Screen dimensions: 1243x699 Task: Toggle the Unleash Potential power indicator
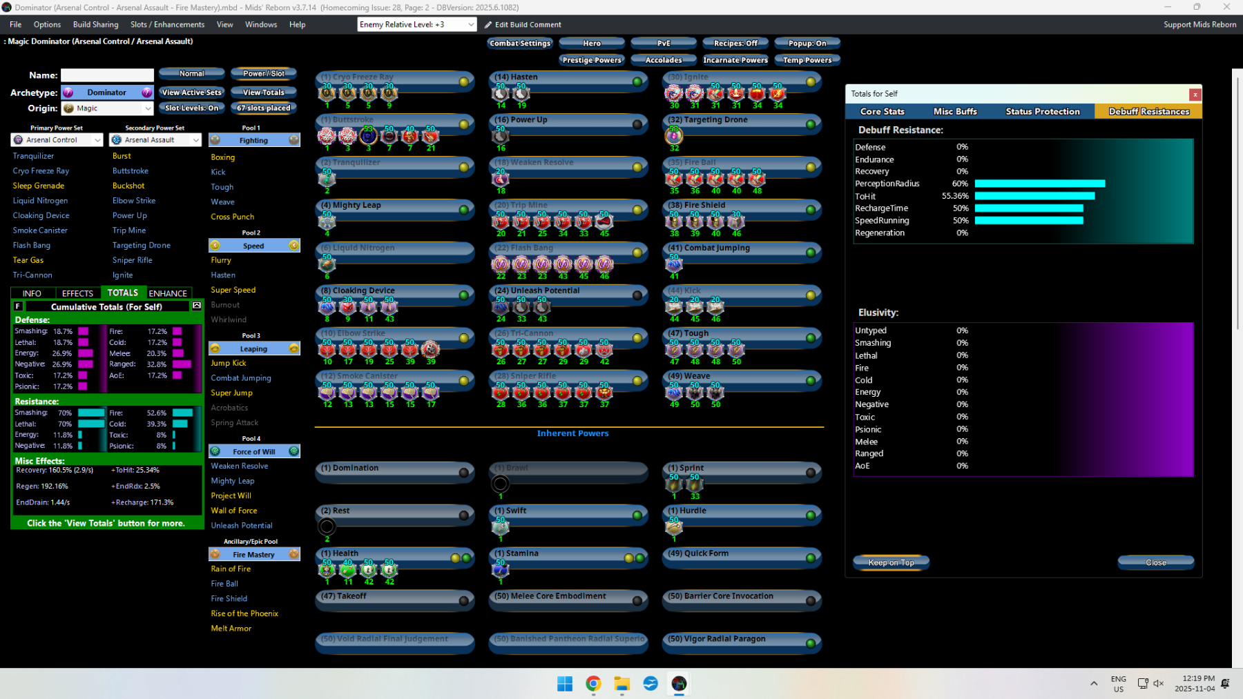[637, 295]
